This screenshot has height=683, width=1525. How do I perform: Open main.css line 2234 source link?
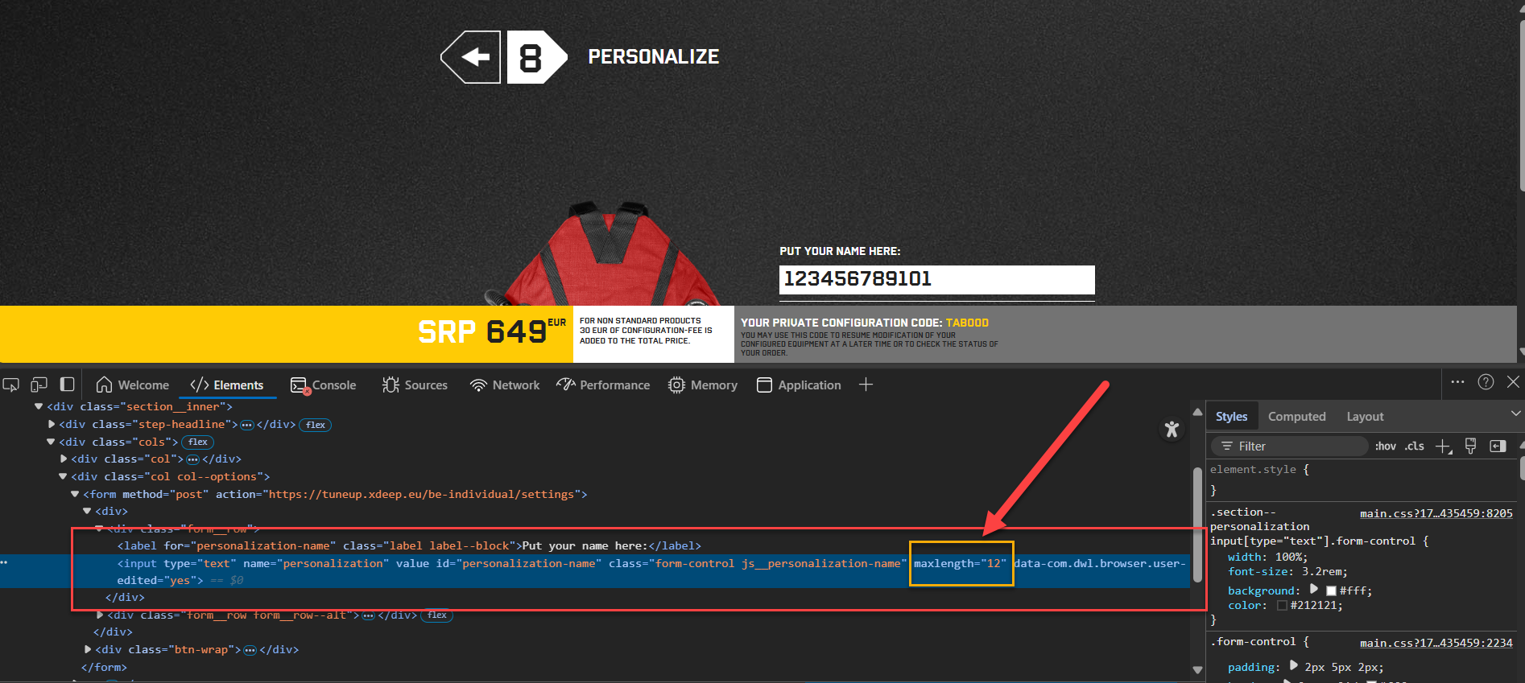[x=1436, y=643]
